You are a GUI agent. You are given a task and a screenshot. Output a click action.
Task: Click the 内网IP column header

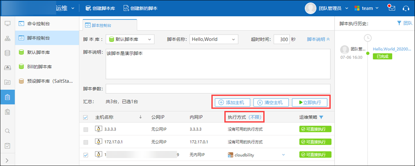[x=196, y=117]
